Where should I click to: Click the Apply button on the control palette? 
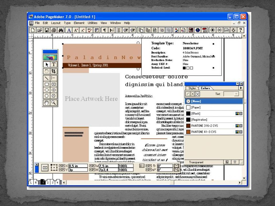pyautogui.click(x=45, y=168)
